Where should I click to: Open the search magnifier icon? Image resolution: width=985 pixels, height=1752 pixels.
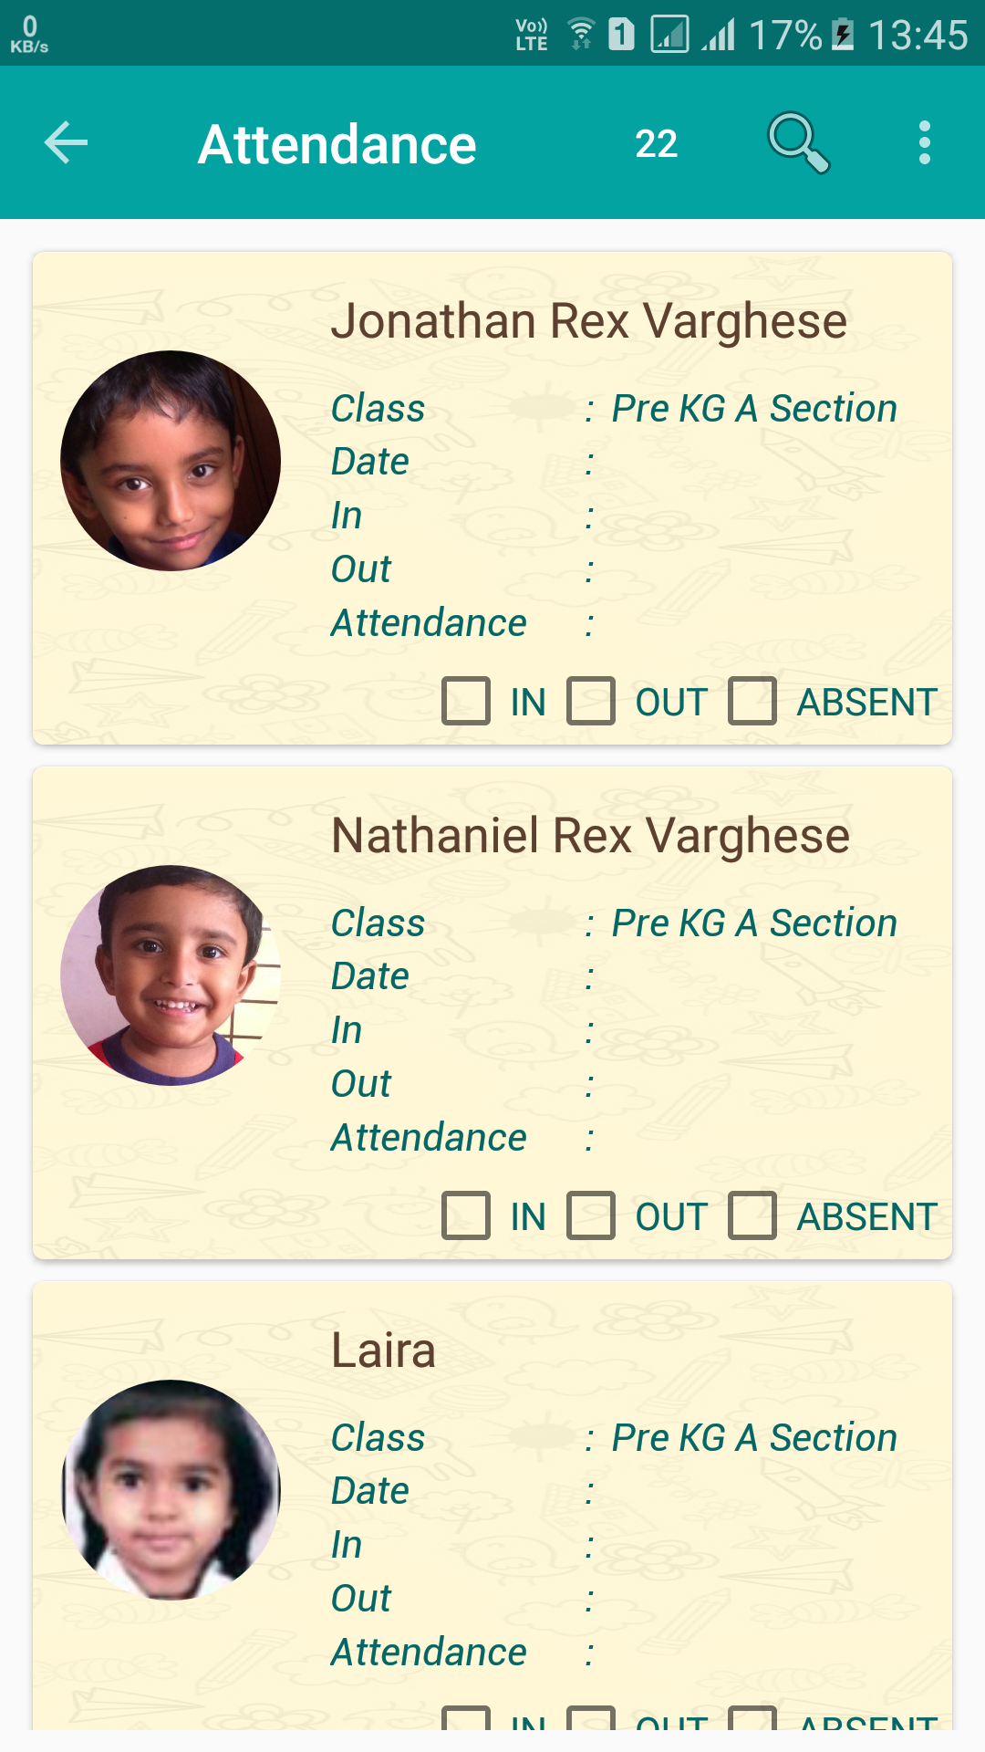798,143
